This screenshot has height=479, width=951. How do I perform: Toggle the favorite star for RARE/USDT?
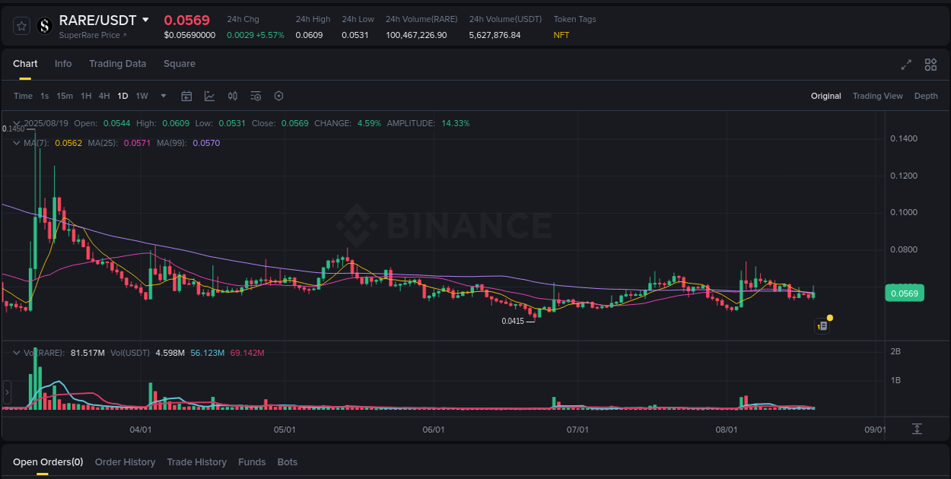click(21, 25)
